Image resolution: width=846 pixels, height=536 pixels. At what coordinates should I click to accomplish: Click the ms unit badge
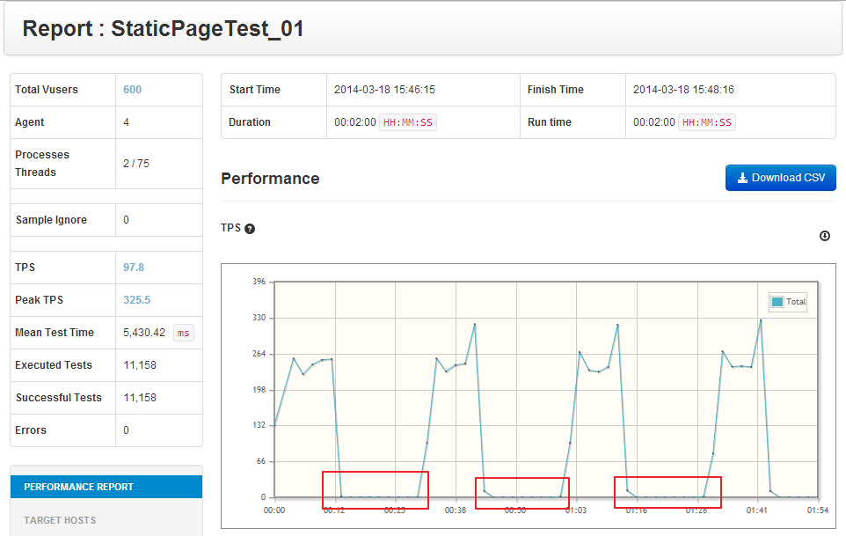[183, 333]
